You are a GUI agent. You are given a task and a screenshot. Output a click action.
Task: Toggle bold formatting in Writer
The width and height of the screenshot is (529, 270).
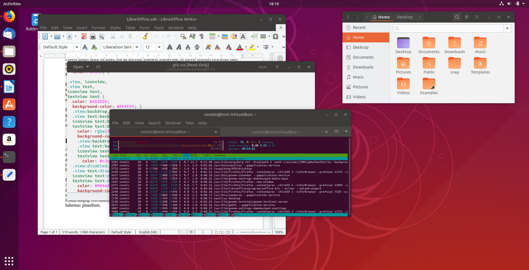pyautogui.click(x=170, y=47)
